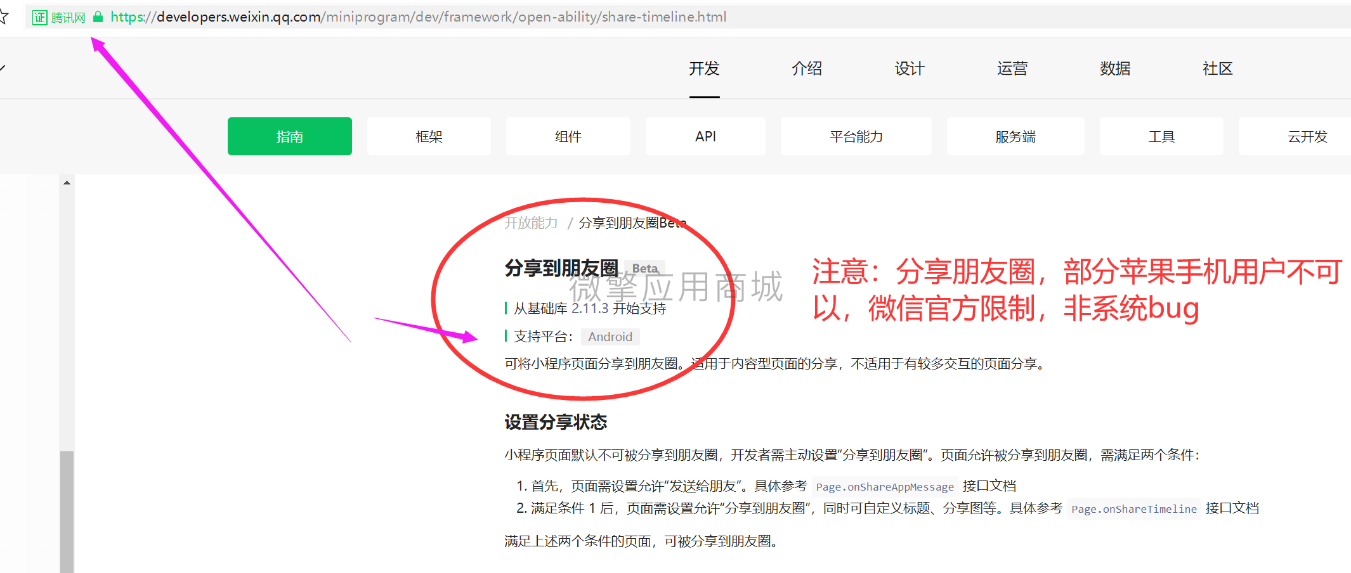The width and height of the screenshot is (1351, 573).
Task: Click the 腾讯网 certificate badge
Action: point(59,17)
